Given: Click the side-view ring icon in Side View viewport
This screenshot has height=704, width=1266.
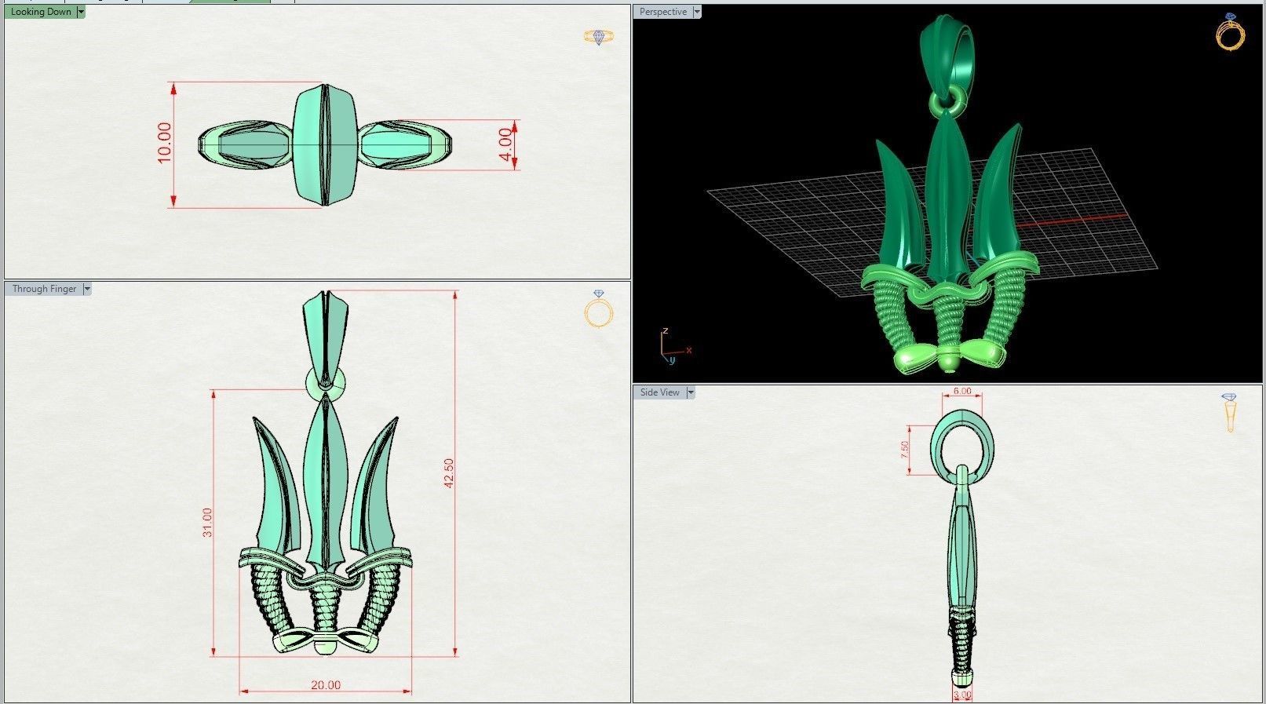Looking at the screenshot, I should point(1229,413).
